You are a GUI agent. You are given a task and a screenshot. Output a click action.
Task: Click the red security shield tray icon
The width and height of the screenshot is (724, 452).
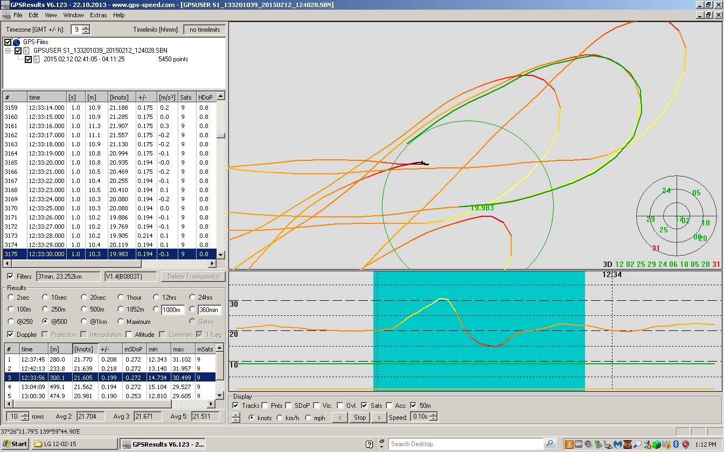point(686,444)
